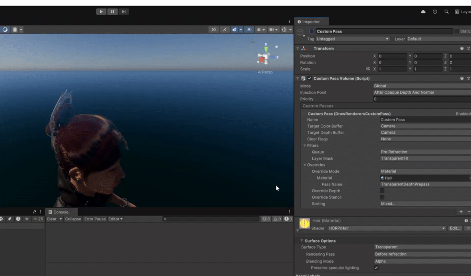Toggle the orientation gizmo lock icon
Screen dimensions: 471x276
pos(276,47)
